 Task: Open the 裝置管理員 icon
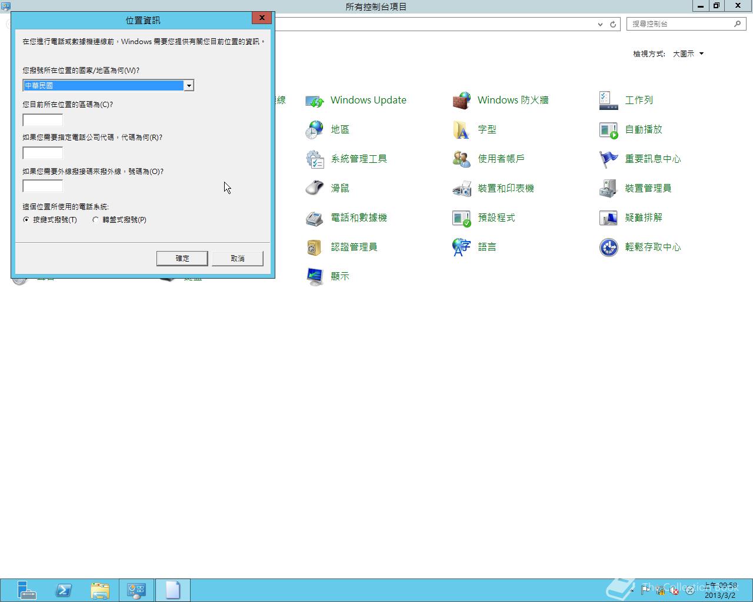pos(609,189)
